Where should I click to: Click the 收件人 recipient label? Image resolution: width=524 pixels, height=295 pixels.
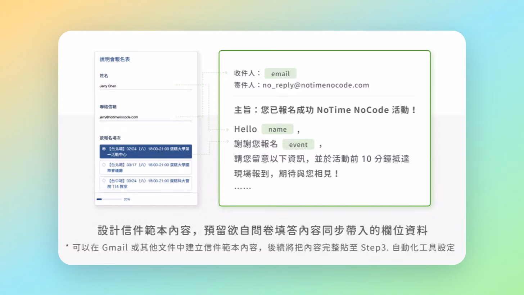247,73
